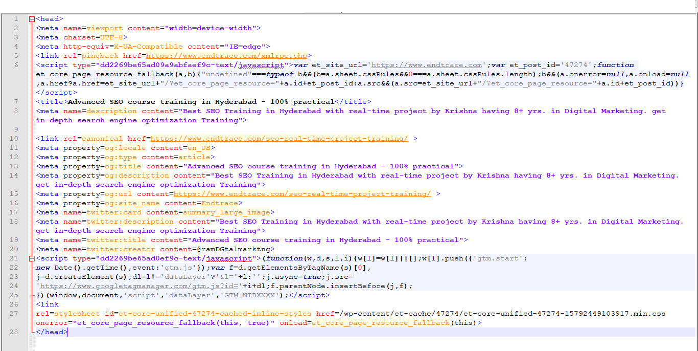
Task: Open the et_site_url endtrace.com link on line 6
Action: click(x=427, y=65)
